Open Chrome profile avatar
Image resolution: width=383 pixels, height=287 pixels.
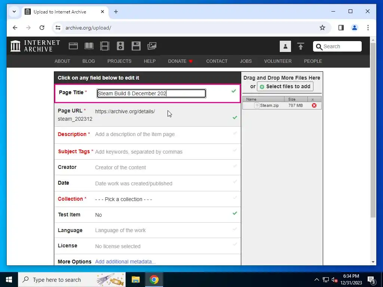pos(355,28)
